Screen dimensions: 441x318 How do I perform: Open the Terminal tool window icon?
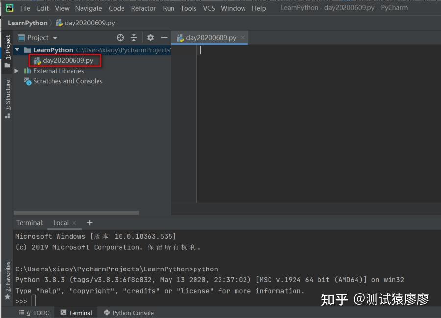point(76,312)
